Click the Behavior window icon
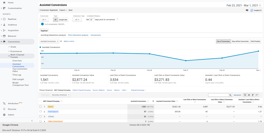Screen dimensions: 264x133 click(4, 36)
